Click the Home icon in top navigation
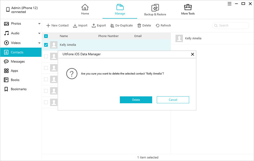Screen dimensions: 254x161 click(85, 7)
